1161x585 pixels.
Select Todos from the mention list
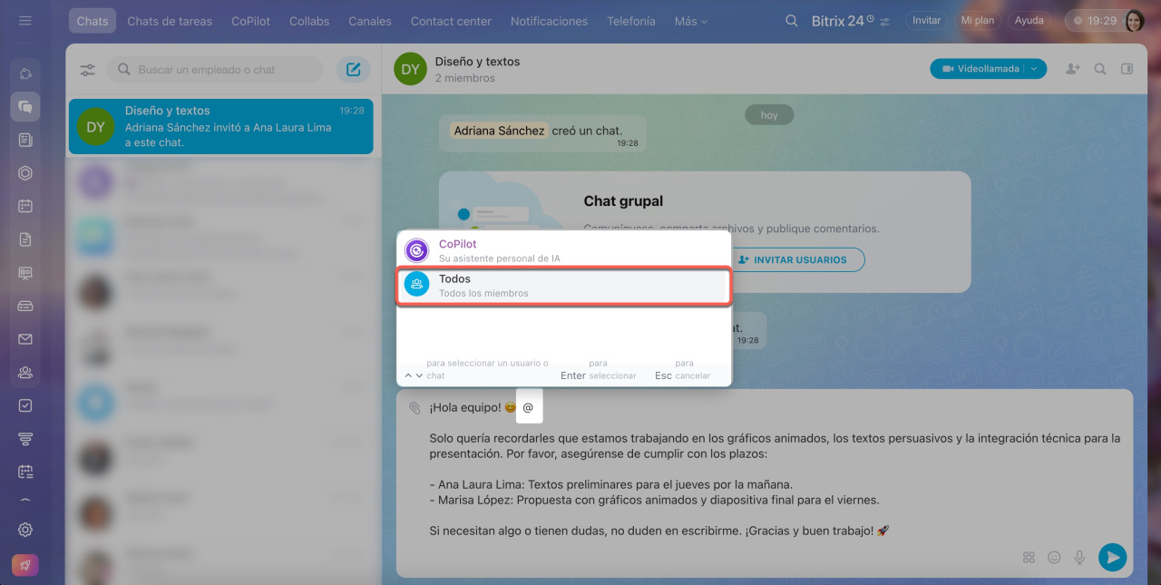[563, 286]
